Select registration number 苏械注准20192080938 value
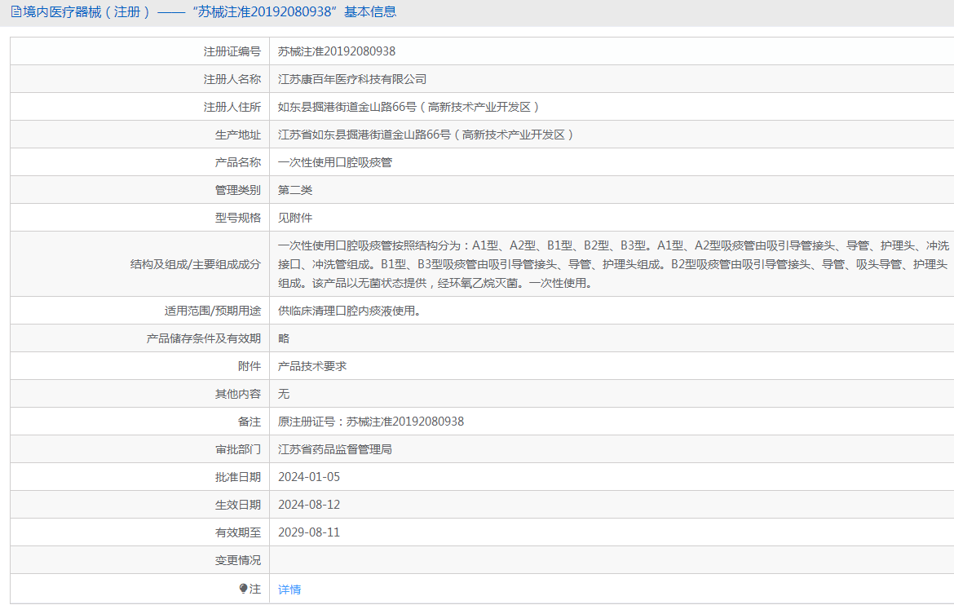954x605 pixels. pos(337,51)
